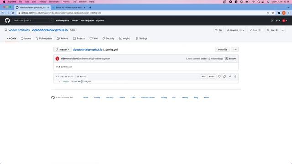This screenshot has width=292, height=164.
Task: Open macOS Control Center icon
Action: (x=263, y=2)
